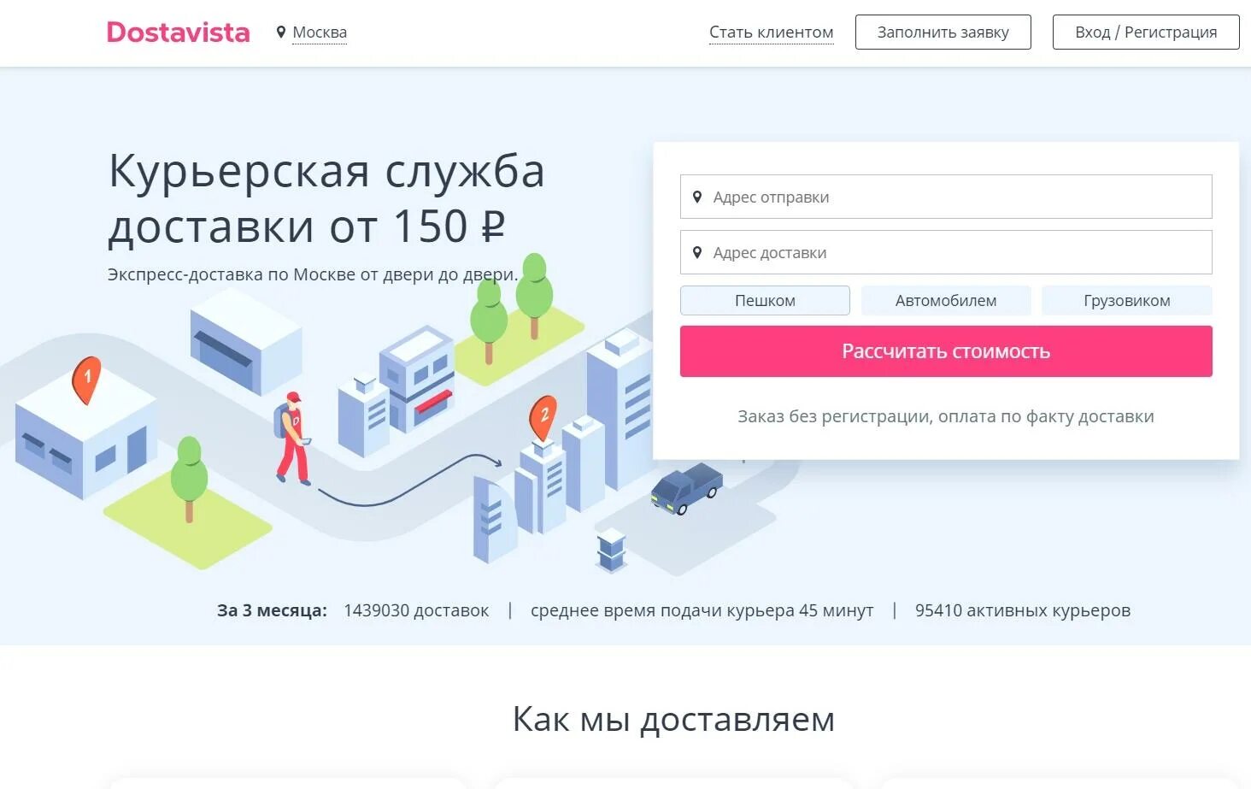Select the Автомобилем delivery option
The image size is (1251, 789).
click(946, 300)
